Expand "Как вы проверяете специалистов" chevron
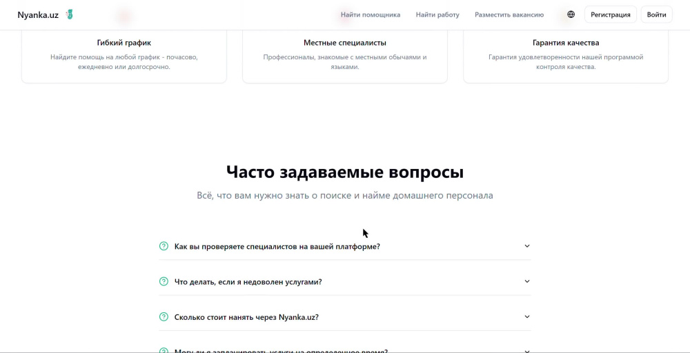The height and width of the screenshot is (353, 690). click(527, 246)
